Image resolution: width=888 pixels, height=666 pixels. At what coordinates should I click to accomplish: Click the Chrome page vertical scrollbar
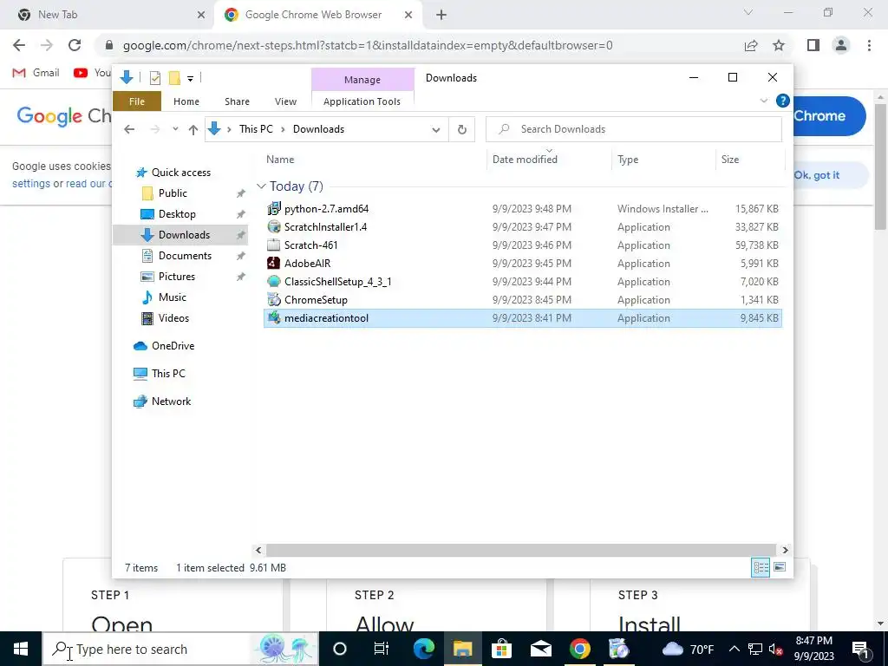pos(880,166)
